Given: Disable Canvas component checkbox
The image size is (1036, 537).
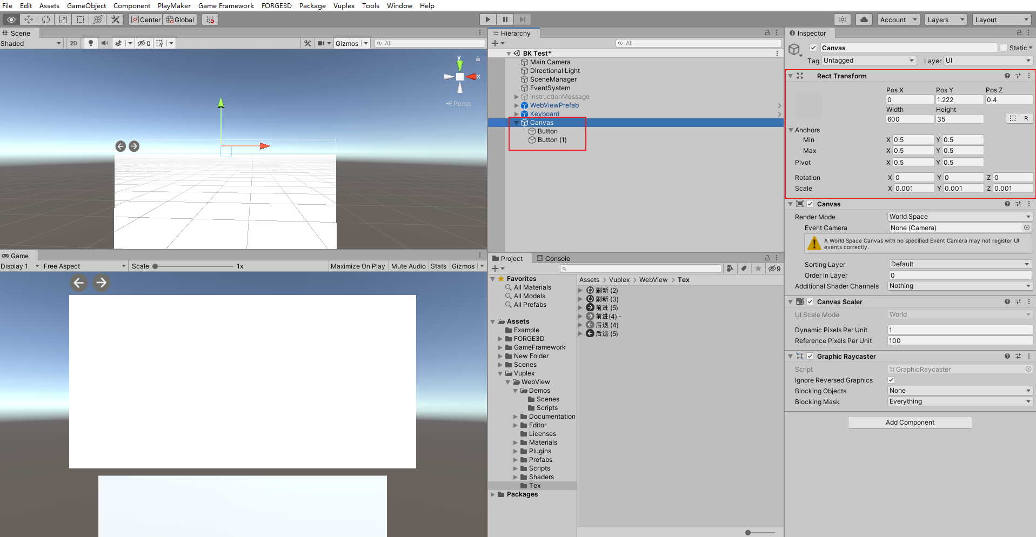Looking at the screenshot, I should (x=810, y=204).
